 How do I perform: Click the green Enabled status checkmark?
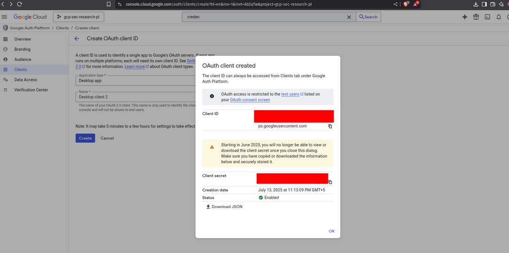coord(260,197)
